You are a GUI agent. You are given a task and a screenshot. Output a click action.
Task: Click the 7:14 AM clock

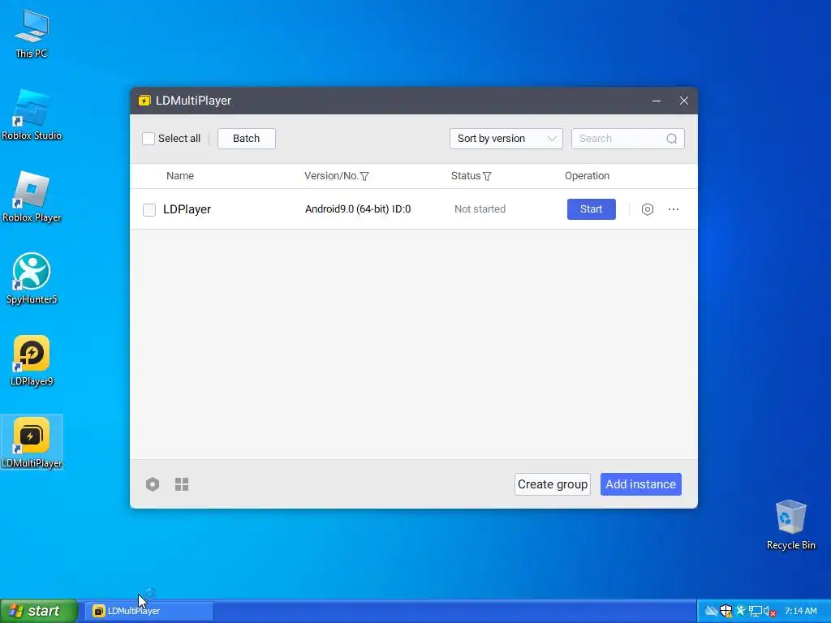800,612
